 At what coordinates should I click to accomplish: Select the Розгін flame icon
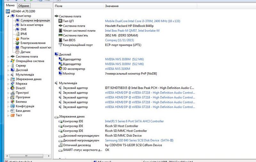point(18,38)
